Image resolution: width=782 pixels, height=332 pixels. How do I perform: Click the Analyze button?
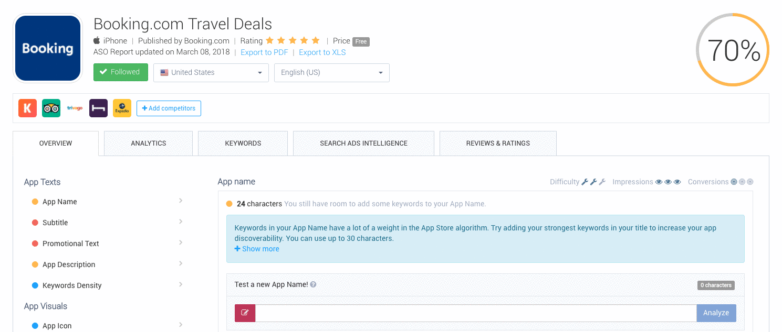point(716,313)
